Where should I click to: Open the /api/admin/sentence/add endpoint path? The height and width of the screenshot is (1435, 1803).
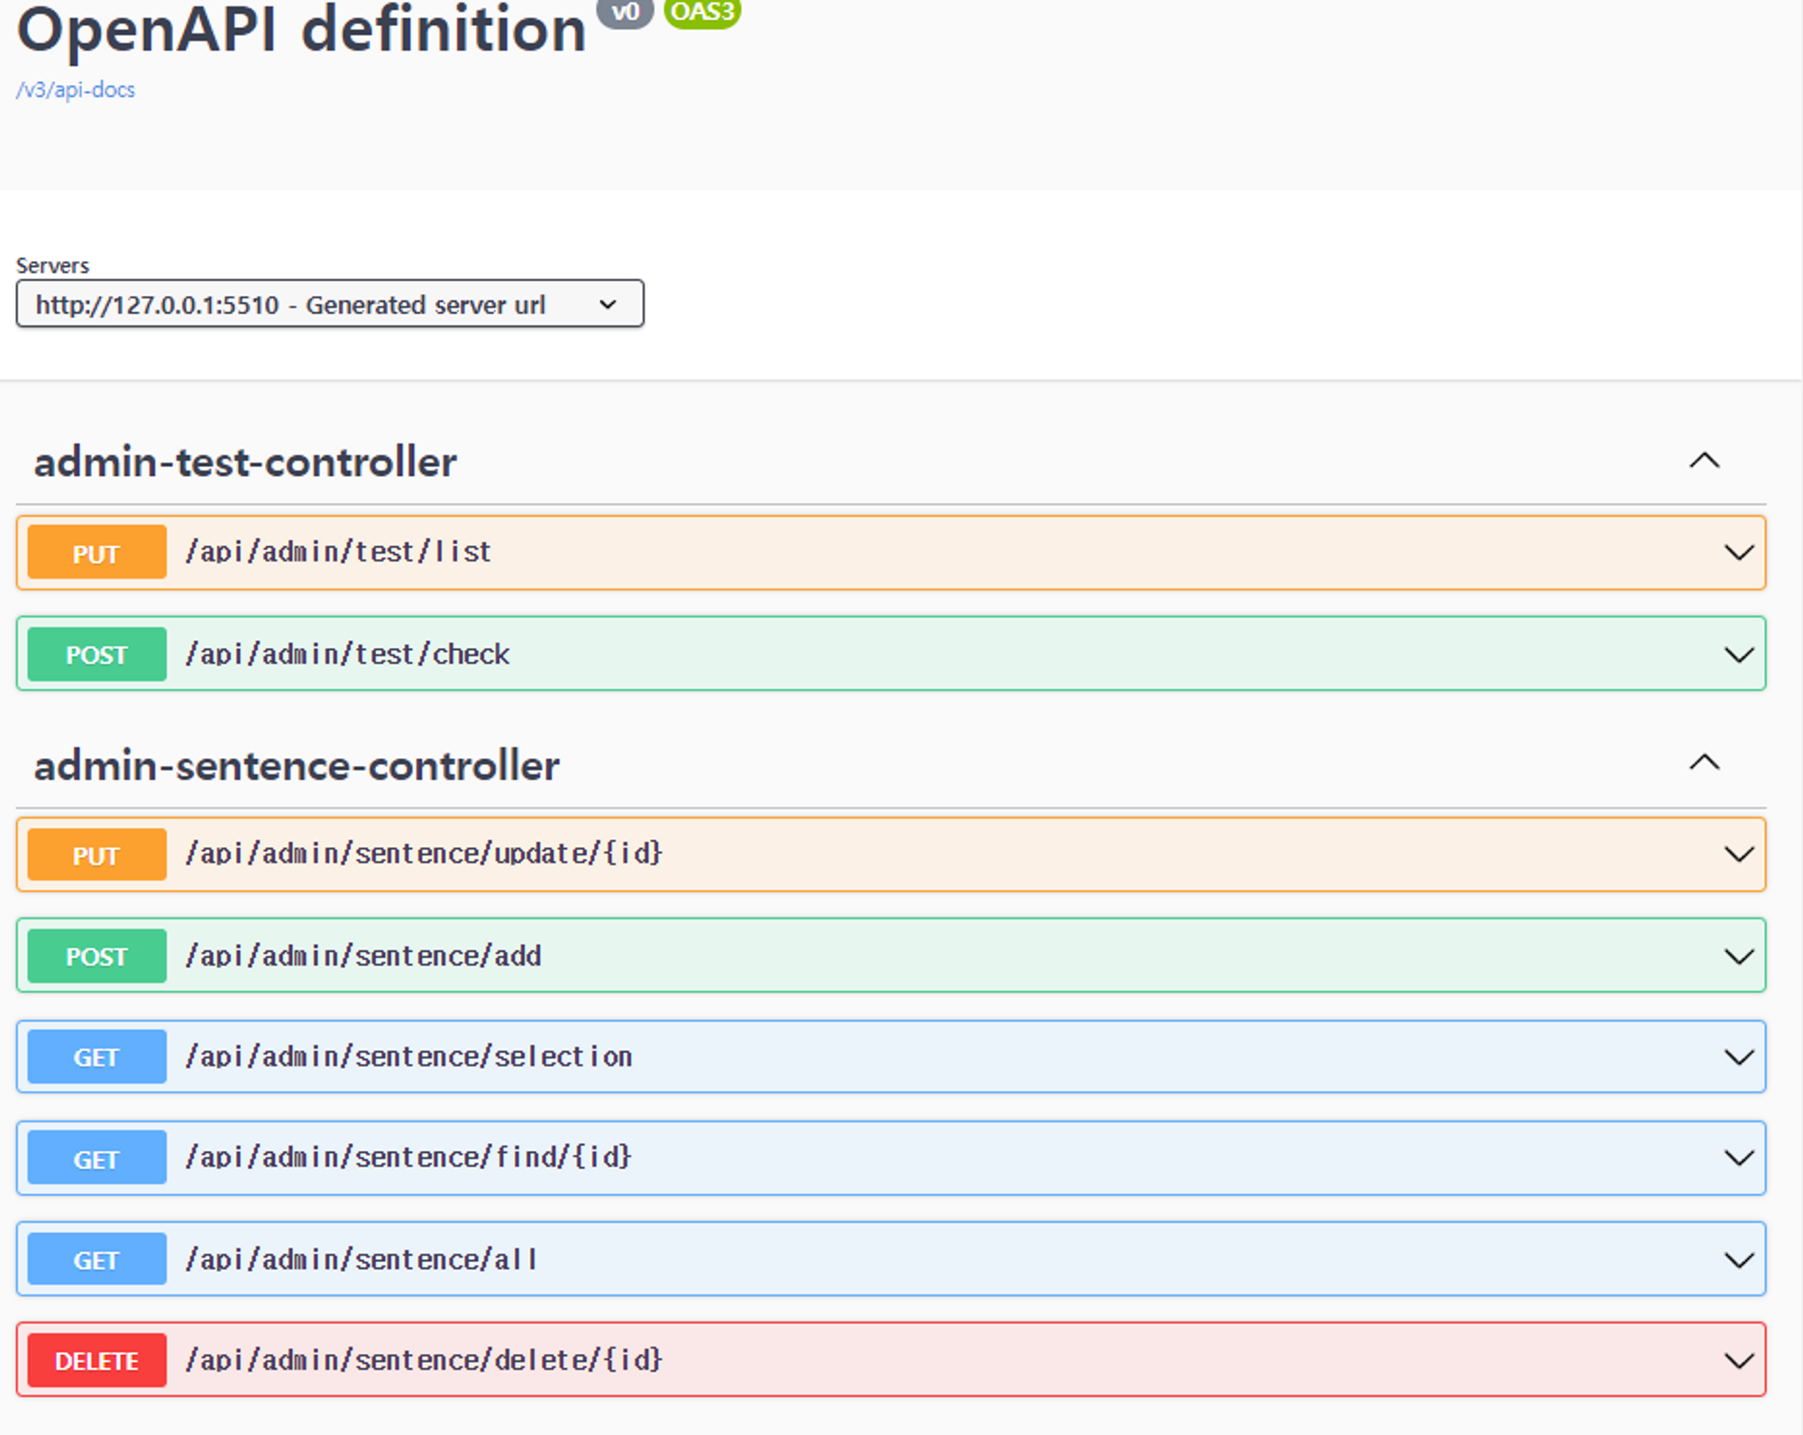click(363, 955)
